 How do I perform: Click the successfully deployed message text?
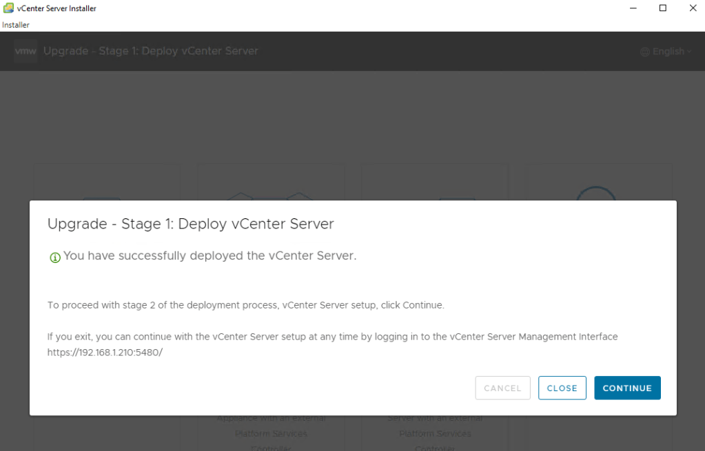pyautogui.click(x=210, y=255)
